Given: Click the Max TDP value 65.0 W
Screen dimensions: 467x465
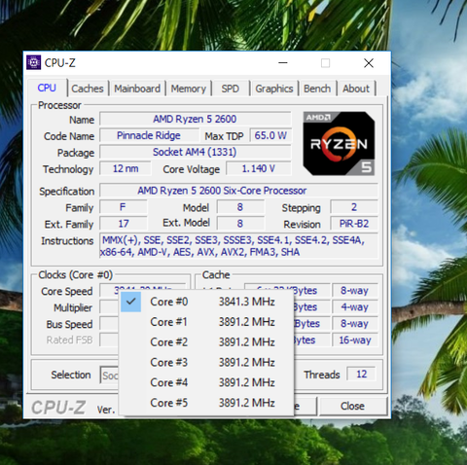Looking at the screenshot, I should click(270, 135).
